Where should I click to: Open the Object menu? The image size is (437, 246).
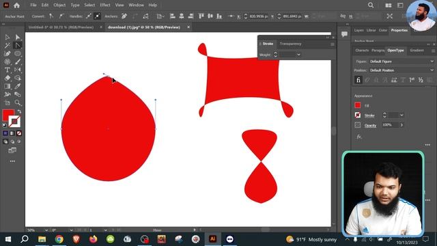point(59,5)
